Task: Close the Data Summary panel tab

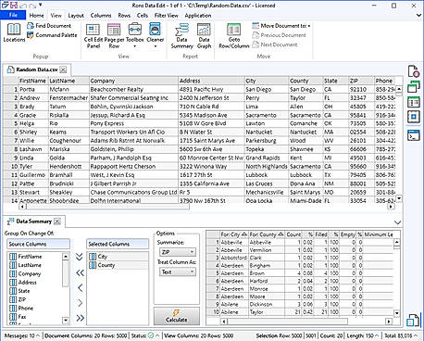Action: coord(57,221)
